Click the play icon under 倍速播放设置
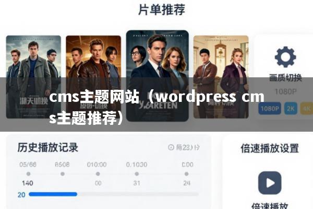 pos(270,183)
